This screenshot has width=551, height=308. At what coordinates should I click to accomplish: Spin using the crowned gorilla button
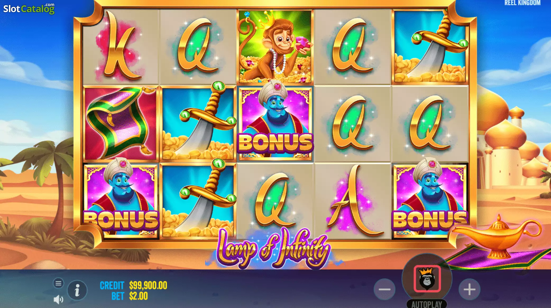pyautogui.click(x=427, y=279)
